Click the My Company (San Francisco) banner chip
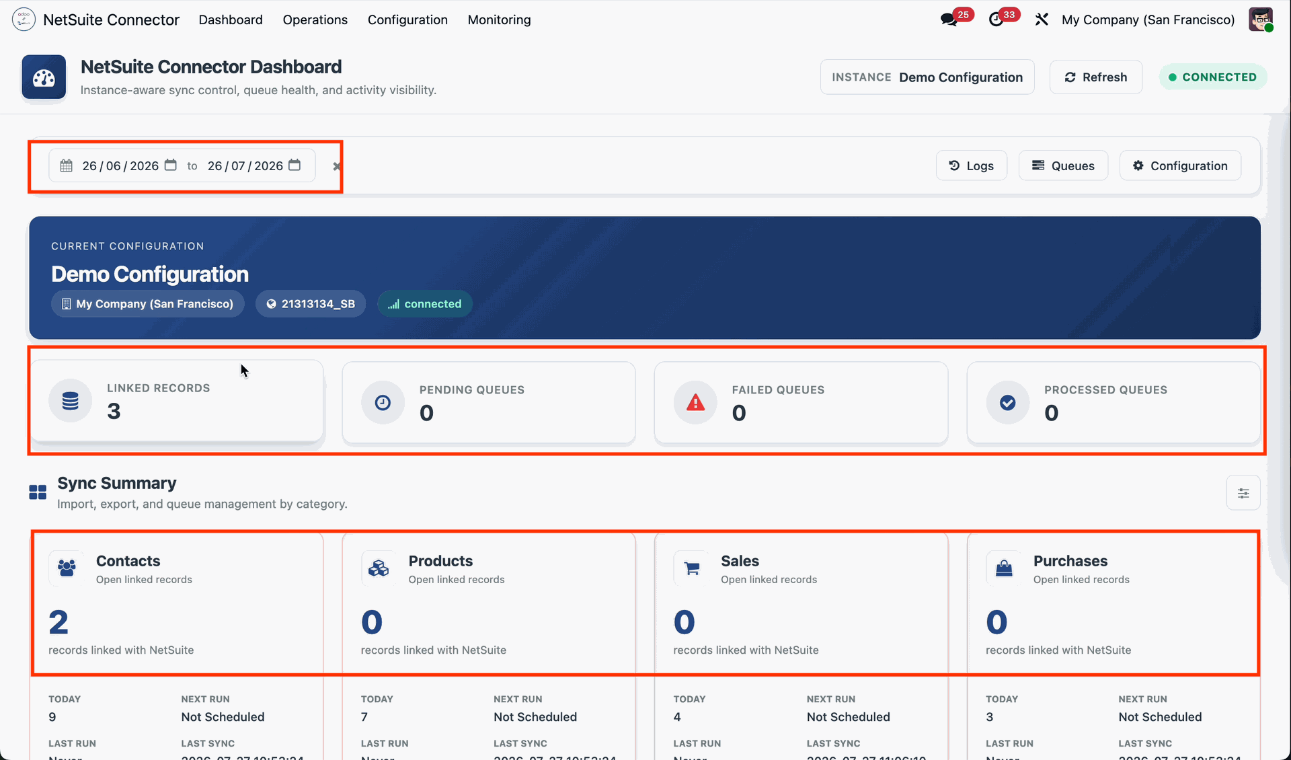Viewport: 1291px width, 760px height. (148, 303)
